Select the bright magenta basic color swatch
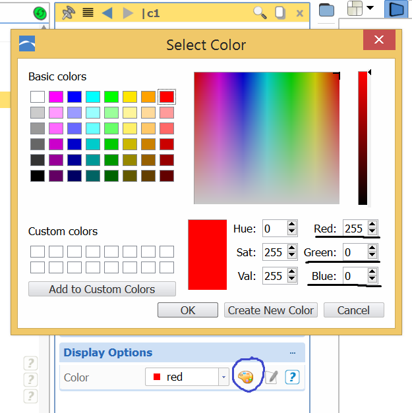 tap(56, 97)
